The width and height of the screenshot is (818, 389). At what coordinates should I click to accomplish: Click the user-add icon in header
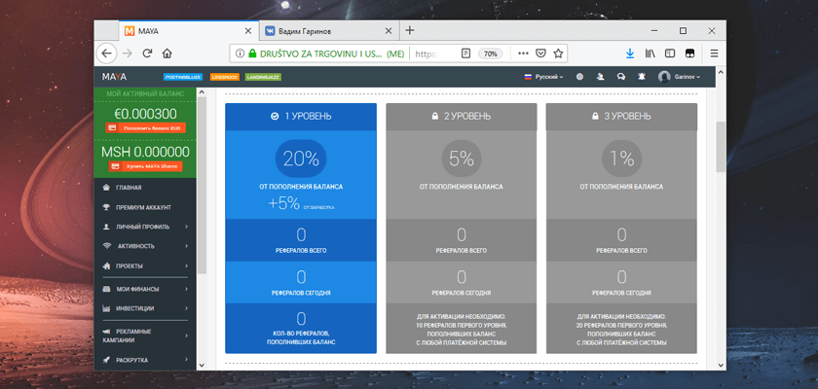coord(601,77)
